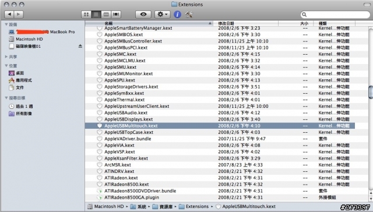This screenshot has height=212, width=373.
Task: Collapse the 位置 sidebar section
Action: [x=6, y=65]
